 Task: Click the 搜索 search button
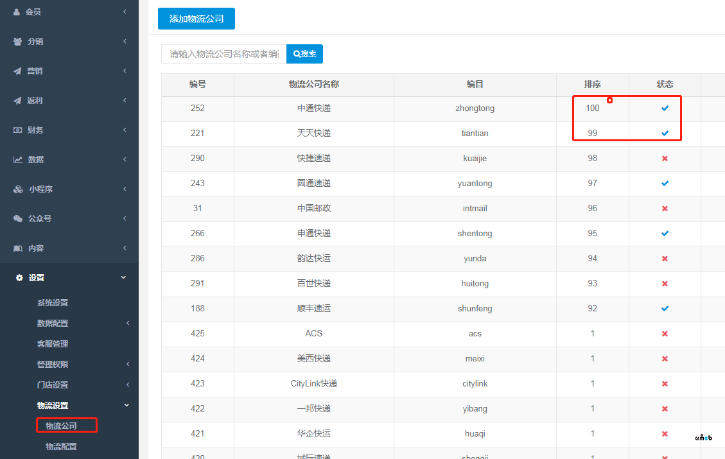(x=304, y=54)
